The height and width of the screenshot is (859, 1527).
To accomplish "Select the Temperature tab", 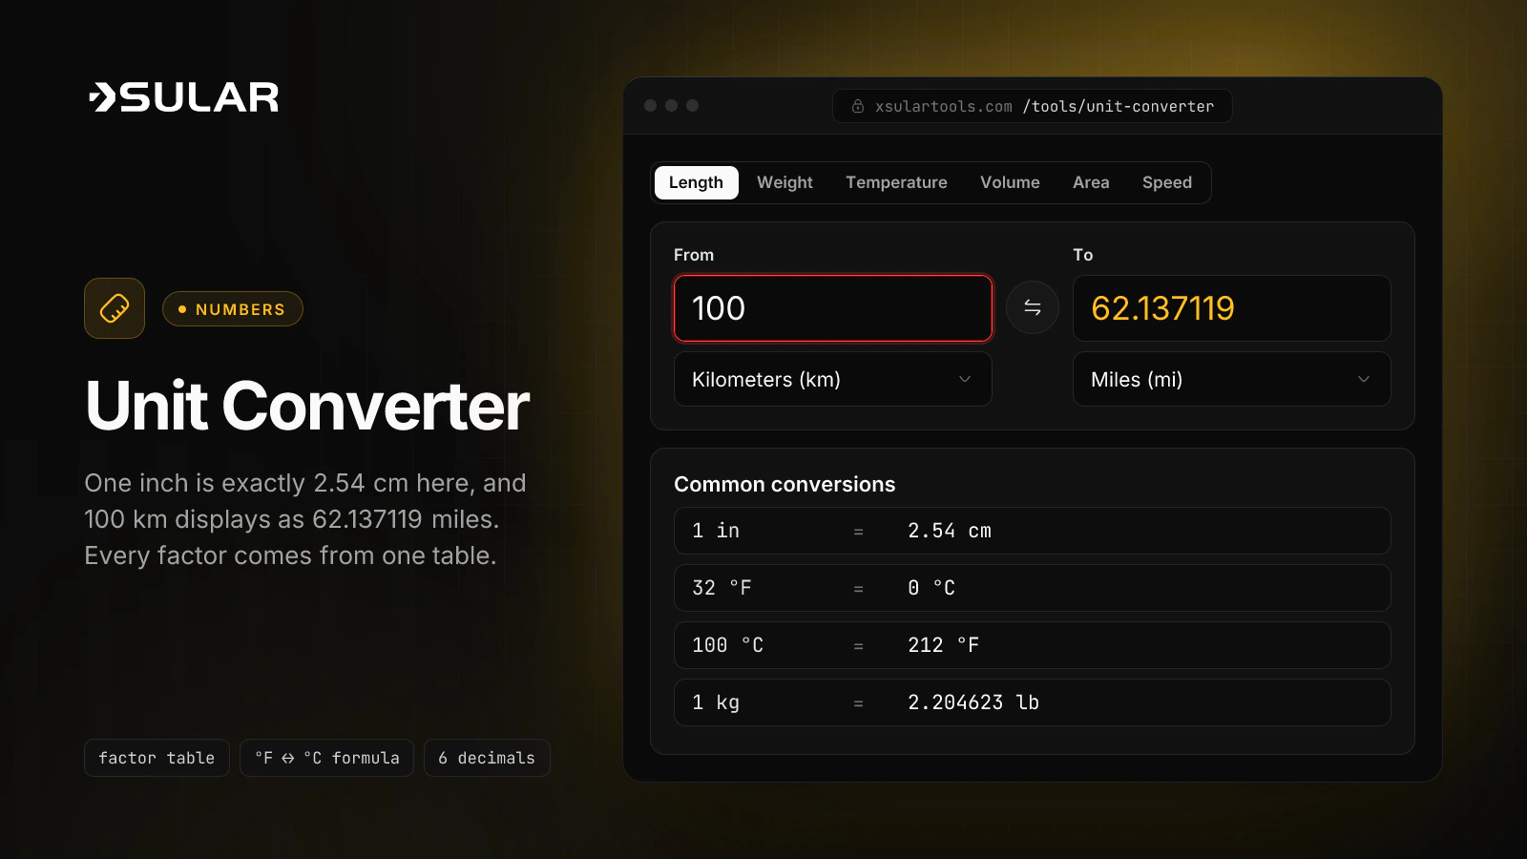I will (x=896, y=182).
